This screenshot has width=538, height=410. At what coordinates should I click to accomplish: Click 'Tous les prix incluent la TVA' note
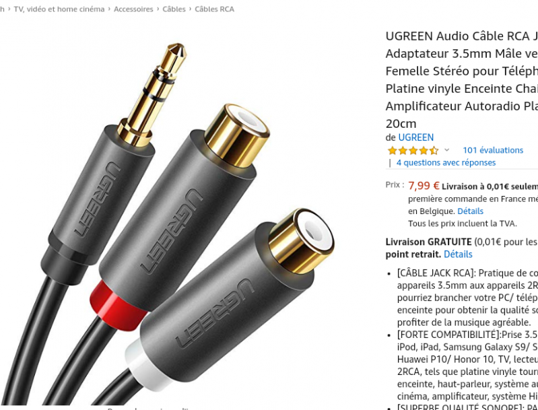click(x=462, y=224)
